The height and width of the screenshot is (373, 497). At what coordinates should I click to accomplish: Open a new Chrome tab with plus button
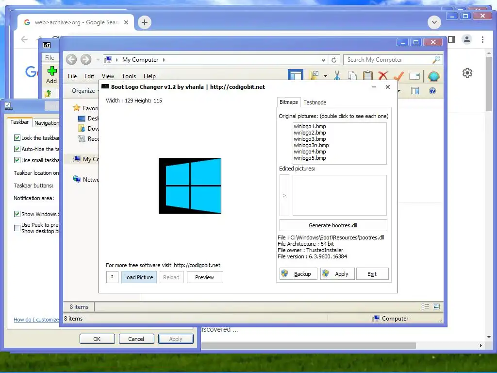point(145,22)
